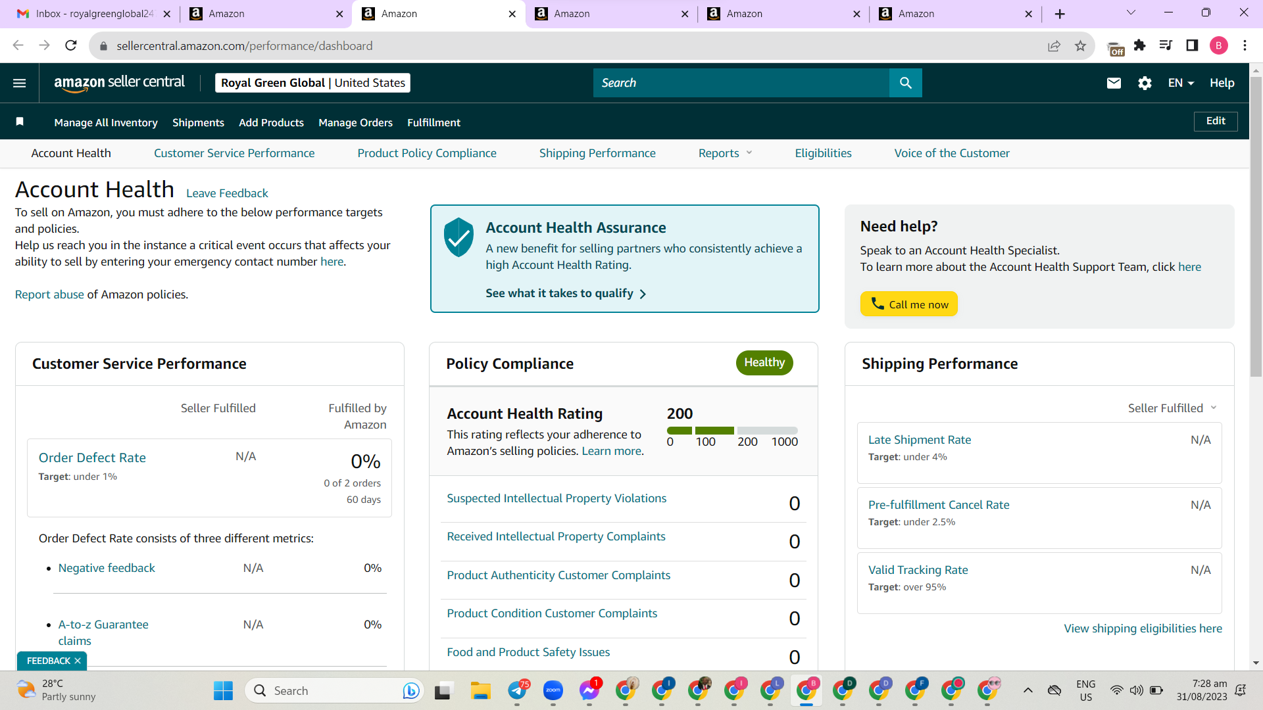Click the Windows taskbar search box

click(334, 690)
